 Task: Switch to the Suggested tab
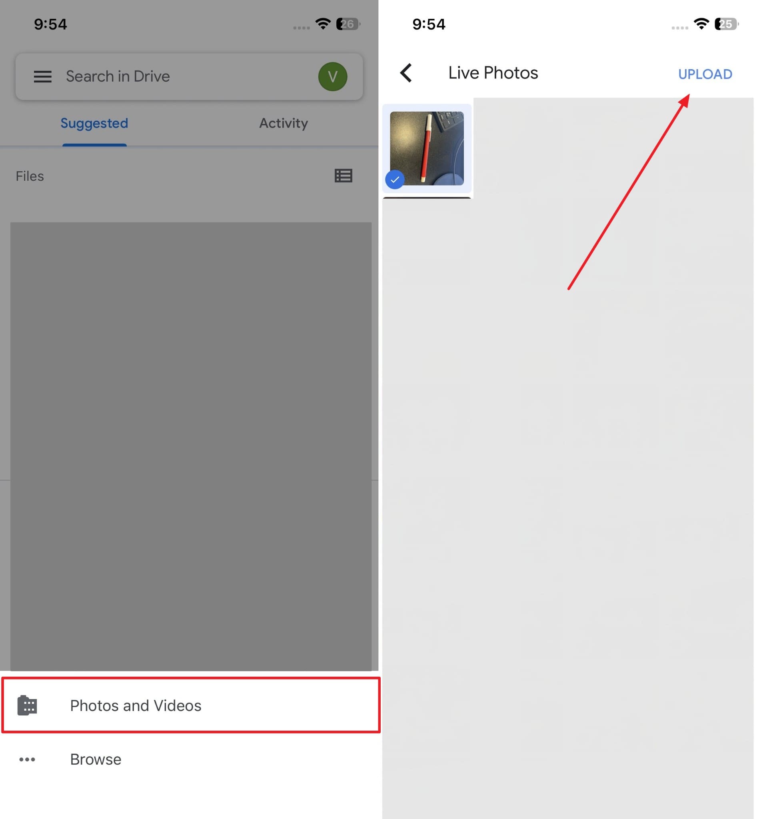(95, 123)
